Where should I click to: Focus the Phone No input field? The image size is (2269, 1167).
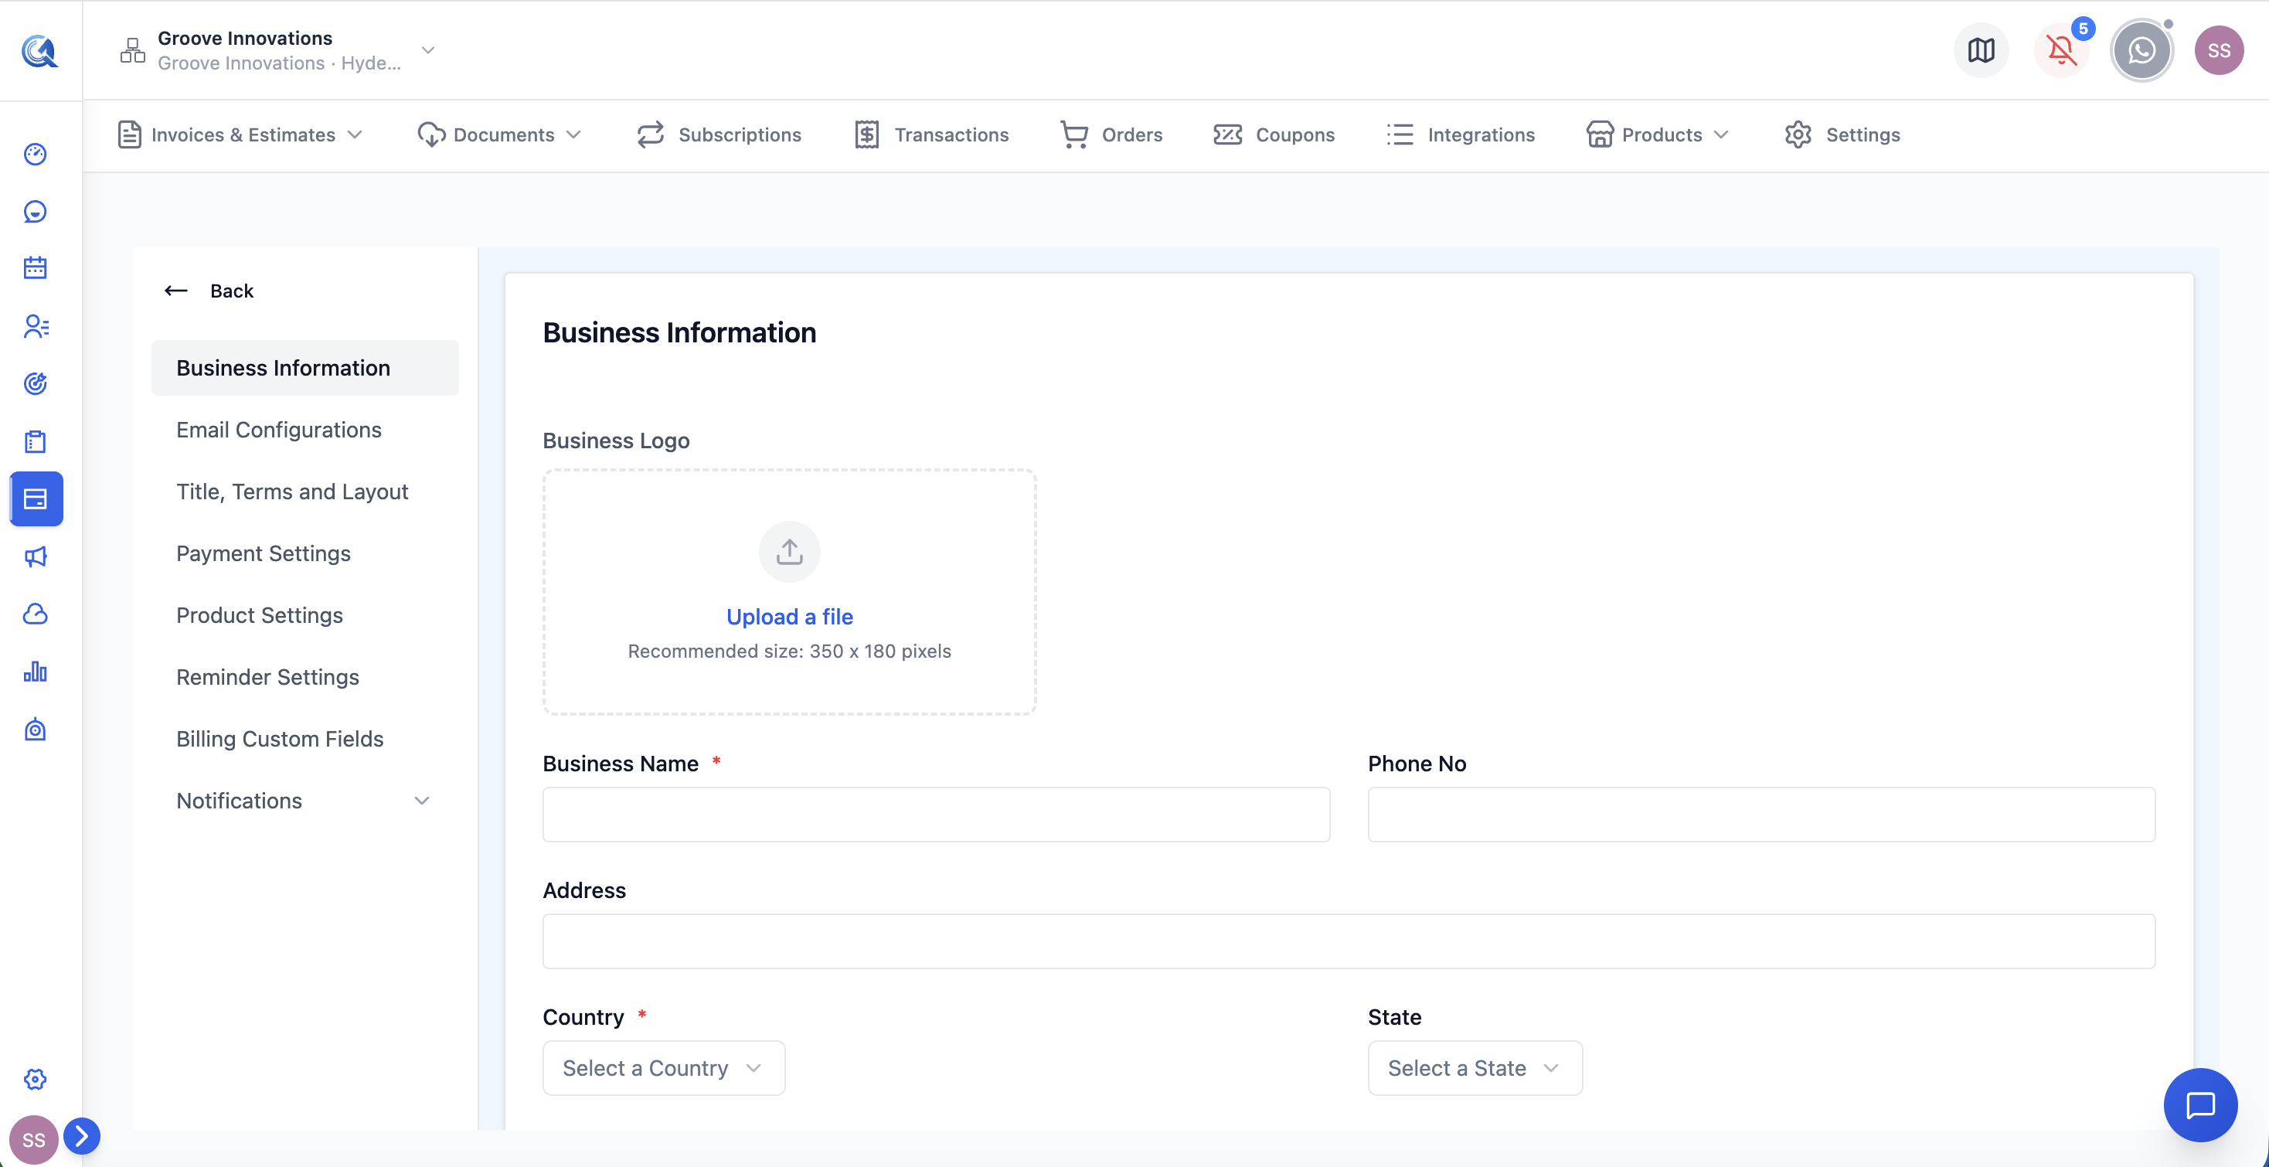[1762, 814]
